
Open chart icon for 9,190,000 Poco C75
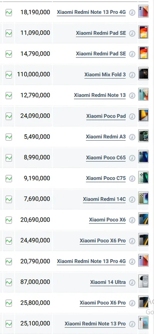pos(9,178)
